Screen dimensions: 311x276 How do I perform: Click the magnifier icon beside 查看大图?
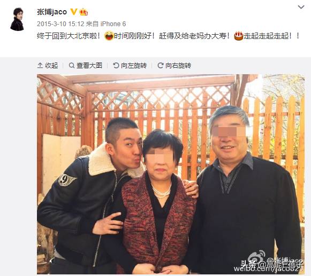pyautogui.click(x=72, y=65)
